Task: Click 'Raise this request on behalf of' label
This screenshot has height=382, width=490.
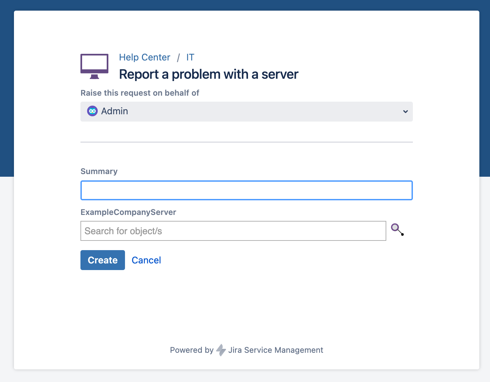Action: click(x=140, y=93)
